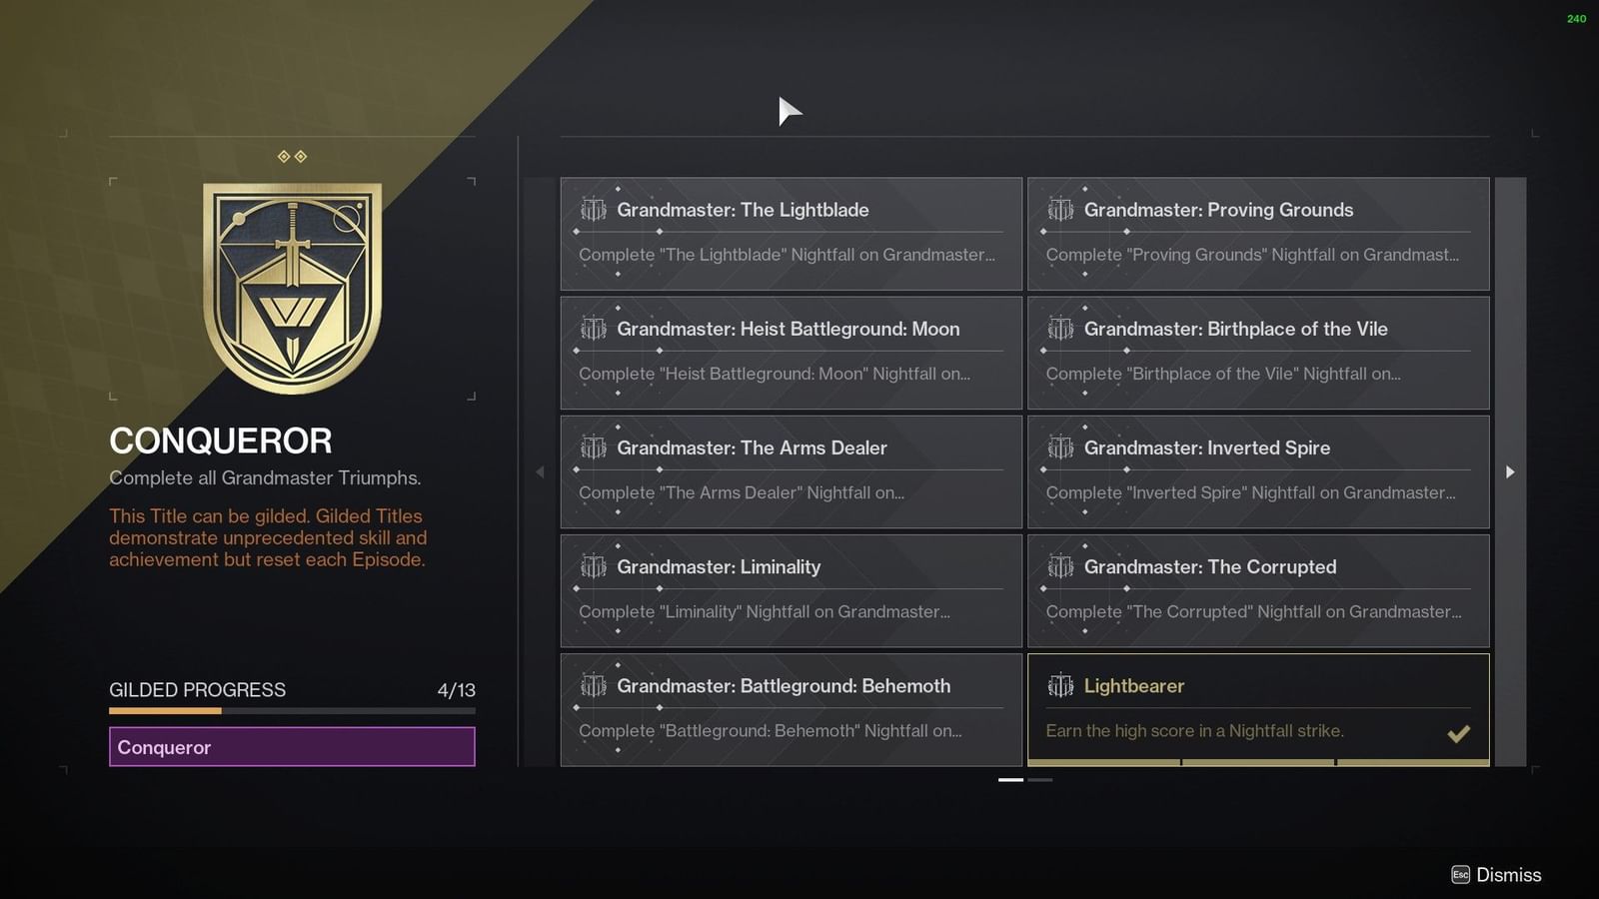The width and height of the screenshot is (1599, 899).
Task: Click the Grandmaster: Inverted Spire triumph icon
Action: pyautogui.click(x=1061, y=448)
